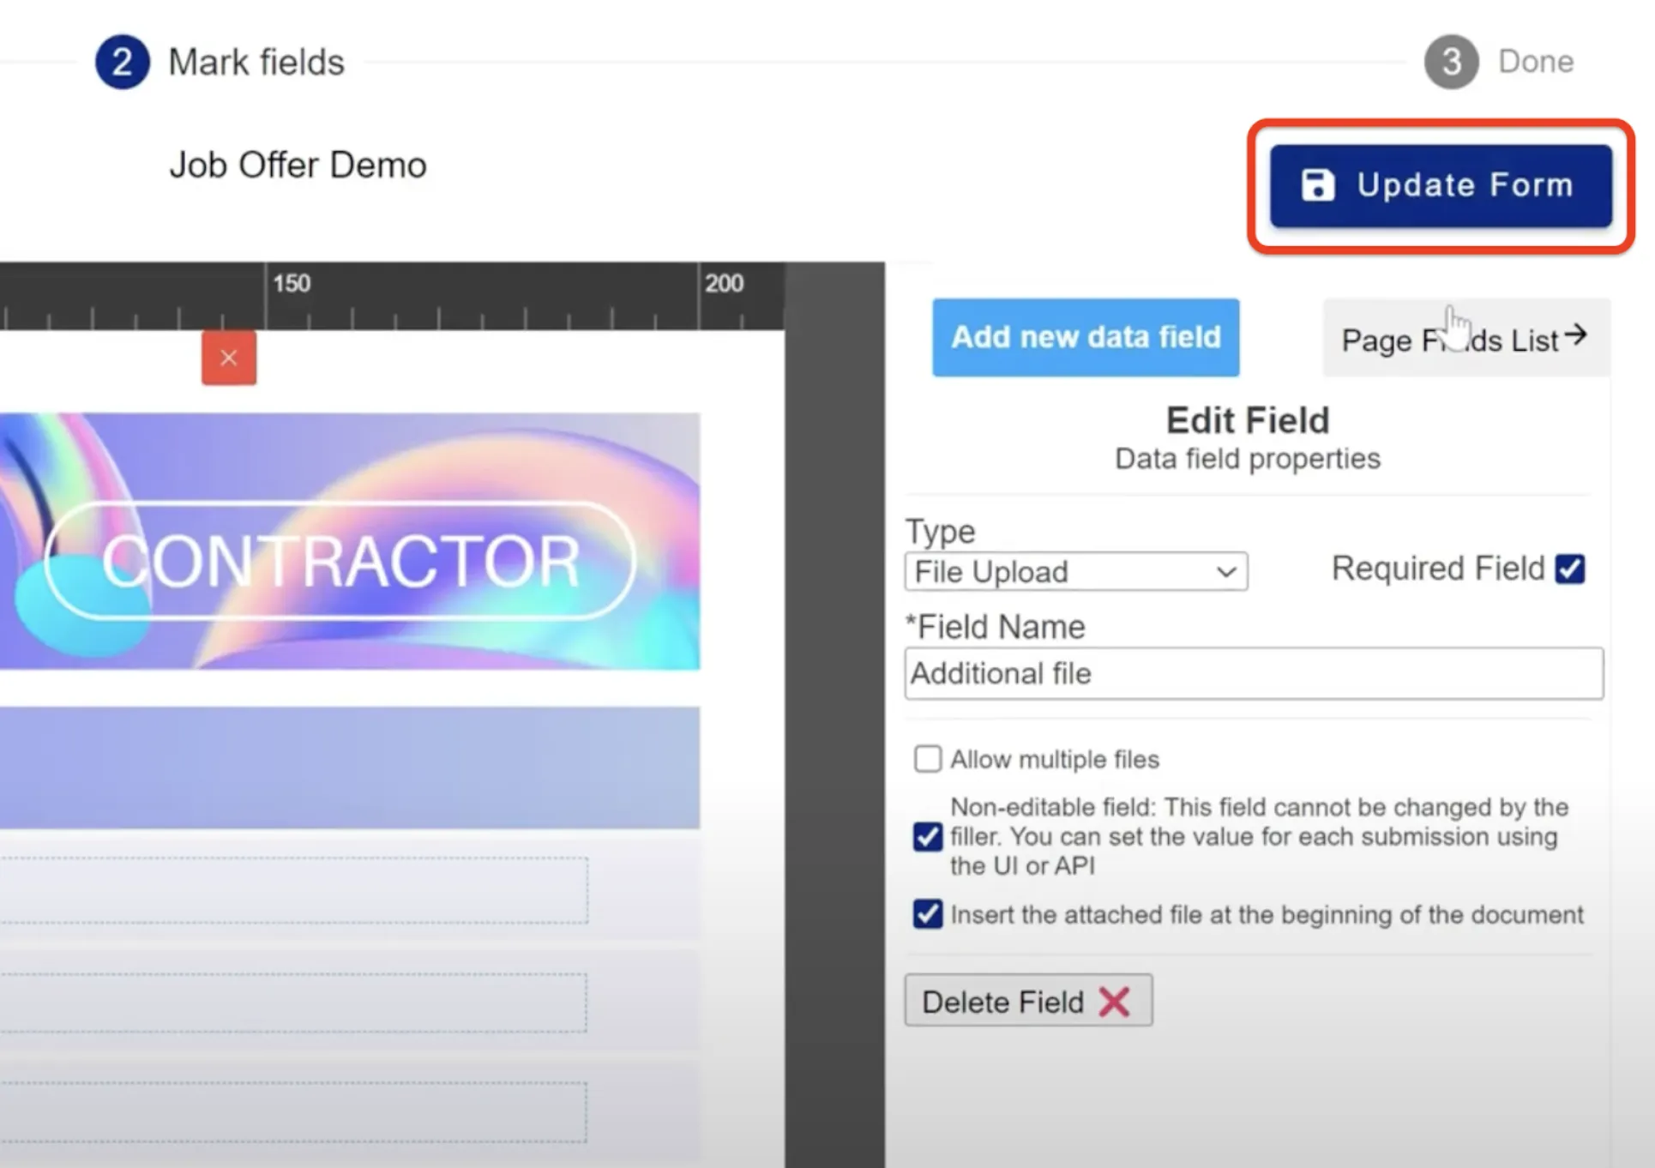Viewport: 1655px width, 1168px height.
Task: Click the red X icon on Delete Field
Action: [x=1114, y=1002]
